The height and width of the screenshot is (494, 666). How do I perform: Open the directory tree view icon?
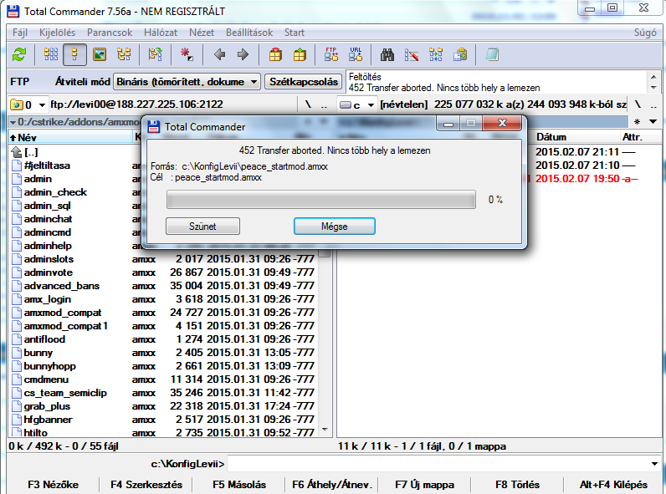pos(124,54)
